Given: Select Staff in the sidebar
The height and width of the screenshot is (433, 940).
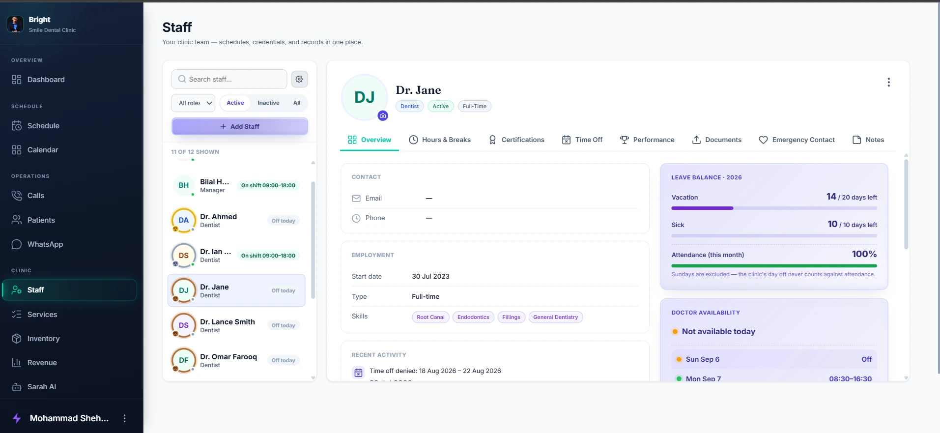Looking at the screenshot, I should click(69, 290).
